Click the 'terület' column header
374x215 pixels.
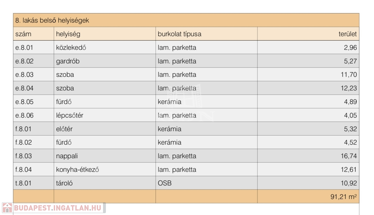347,34
